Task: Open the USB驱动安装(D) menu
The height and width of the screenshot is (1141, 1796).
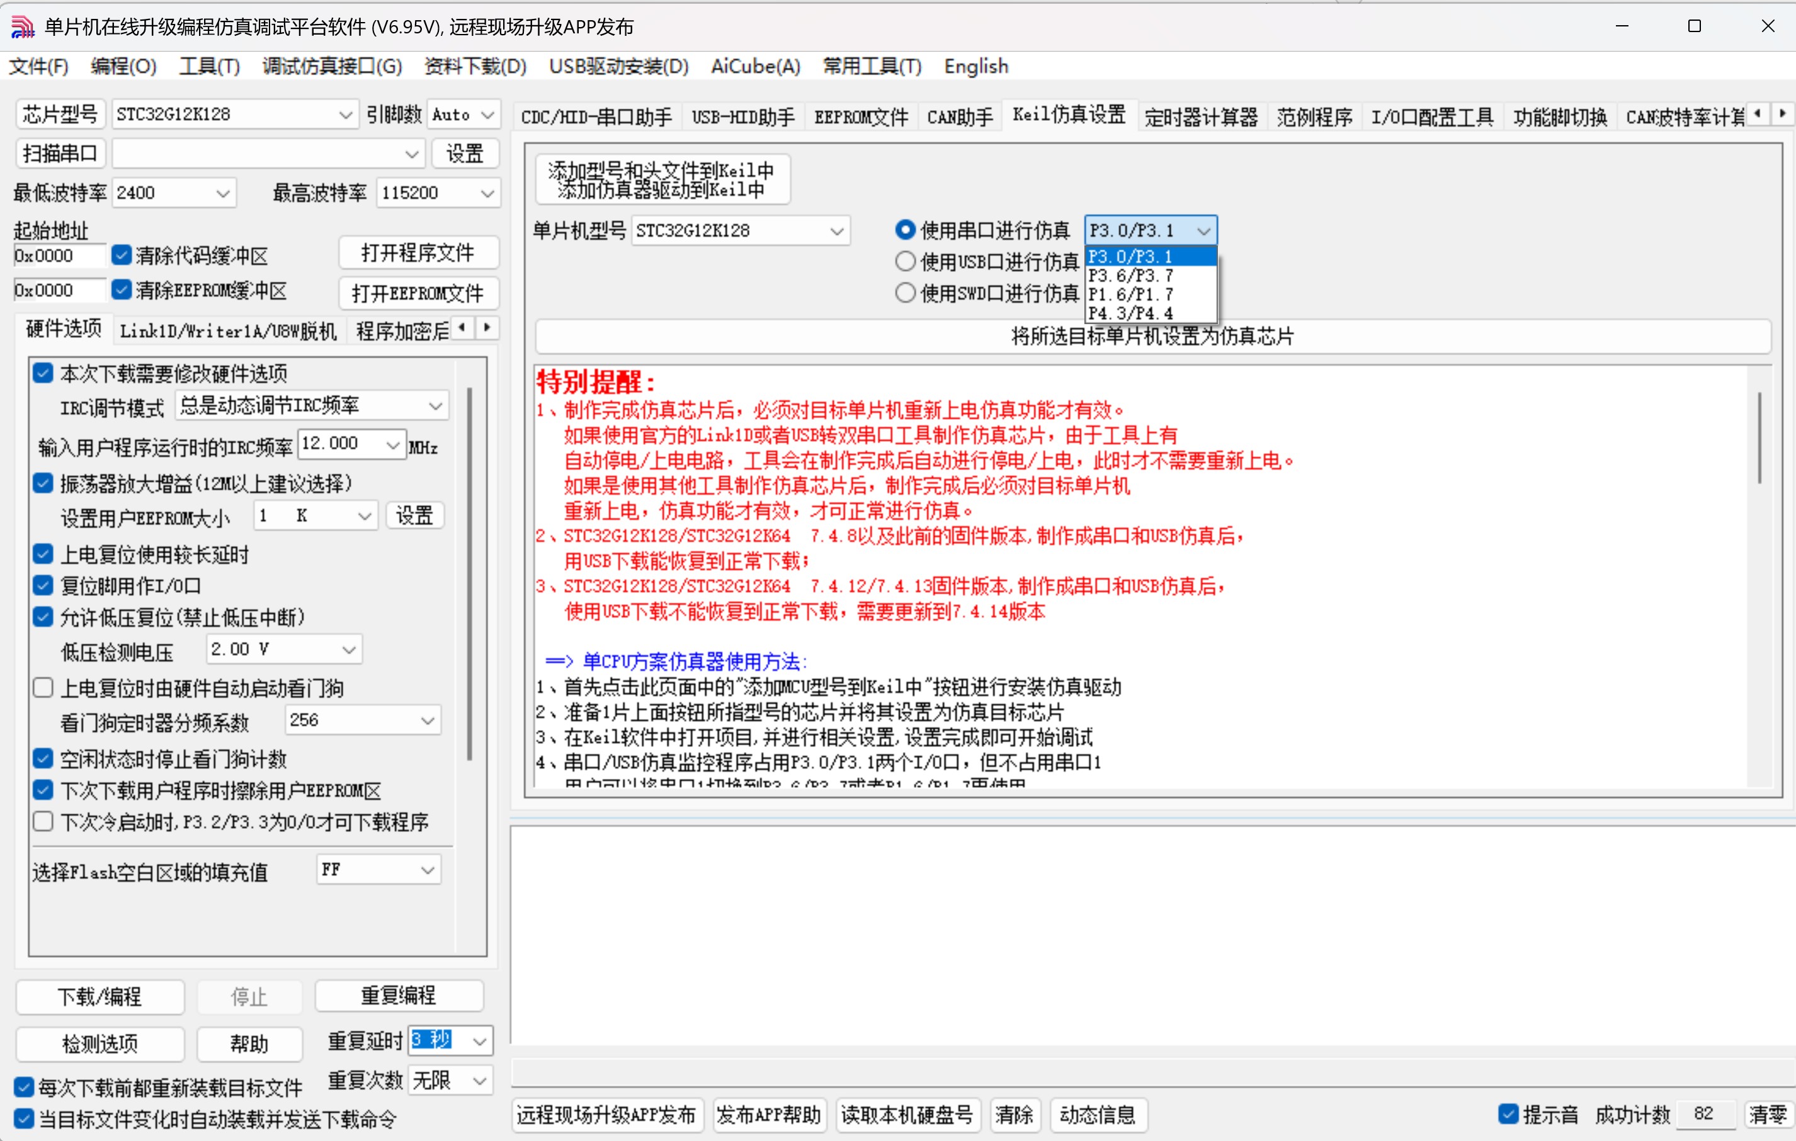Action: coord(619,66)
